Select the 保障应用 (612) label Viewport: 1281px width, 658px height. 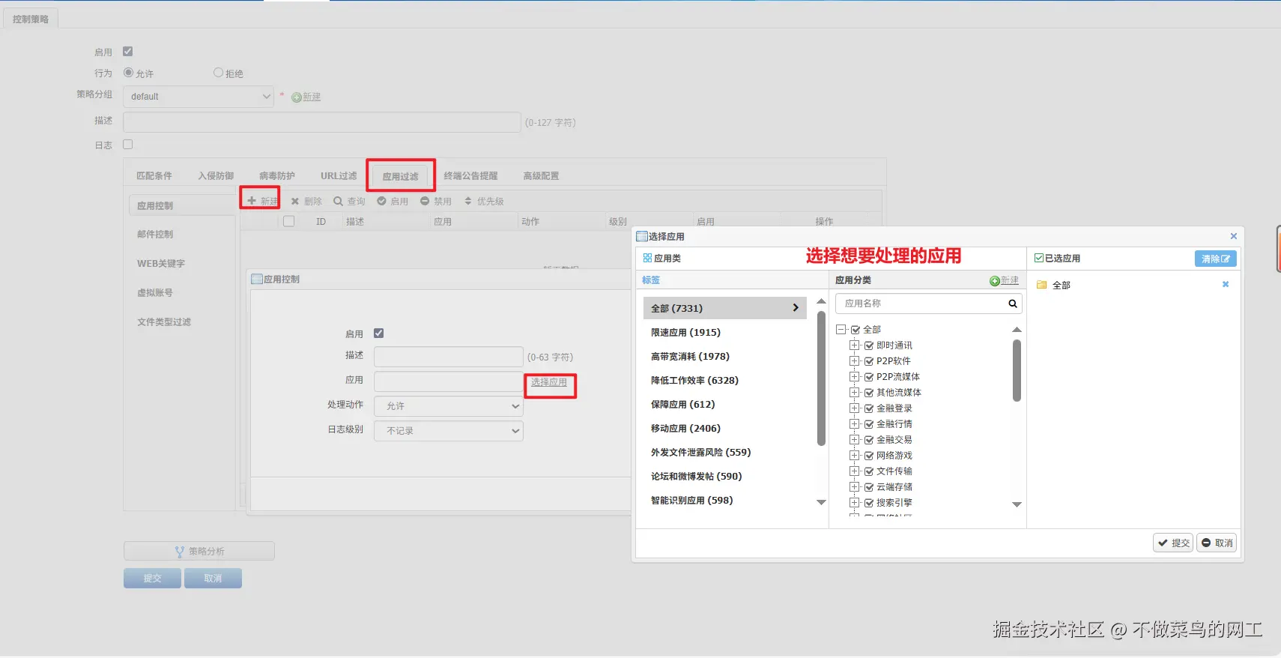[x=682, y=404]
